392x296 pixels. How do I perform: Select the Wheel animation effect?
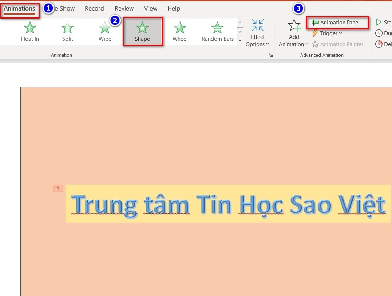pyautogui.click(x=180, y=31)
